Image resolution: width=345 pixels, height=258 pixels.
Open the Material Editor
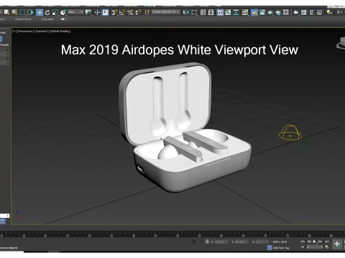(245, 12)
